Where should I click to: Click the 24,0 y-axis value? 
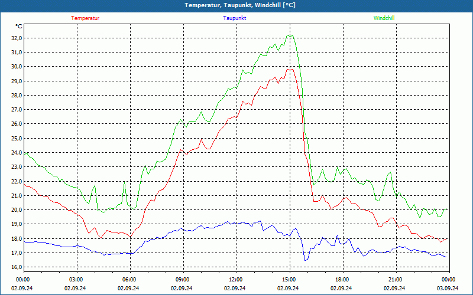[x=17, y=153]
